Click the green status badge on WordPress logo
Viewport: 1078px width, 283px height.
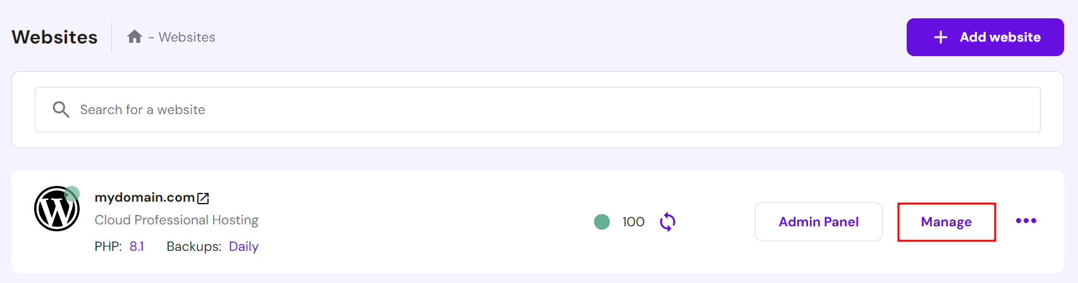72,193
